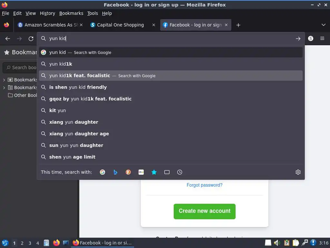The height and width of the screenshot is (248, 330).
Task: Pick the 'shen yun age limit' suggestion
Action: coord(171,157)
